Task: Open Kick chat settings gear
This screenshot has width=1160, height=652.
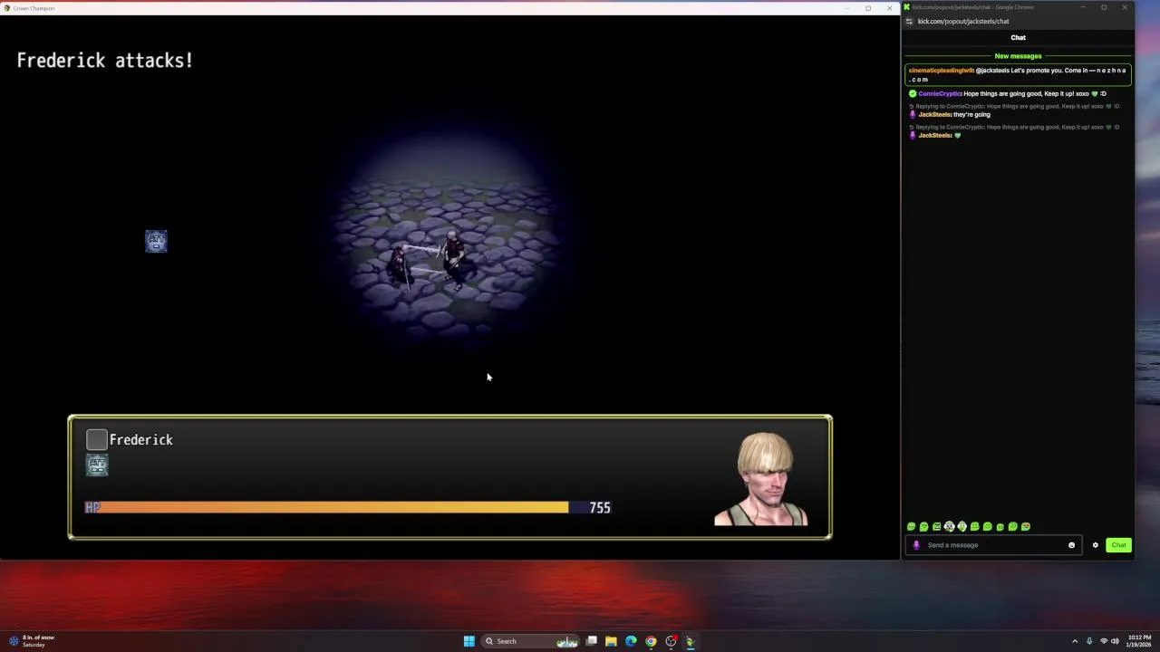Action: point(1095,545)
